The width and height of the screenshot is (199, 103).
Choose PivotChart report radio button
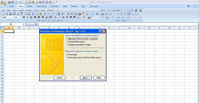(67, 57)
